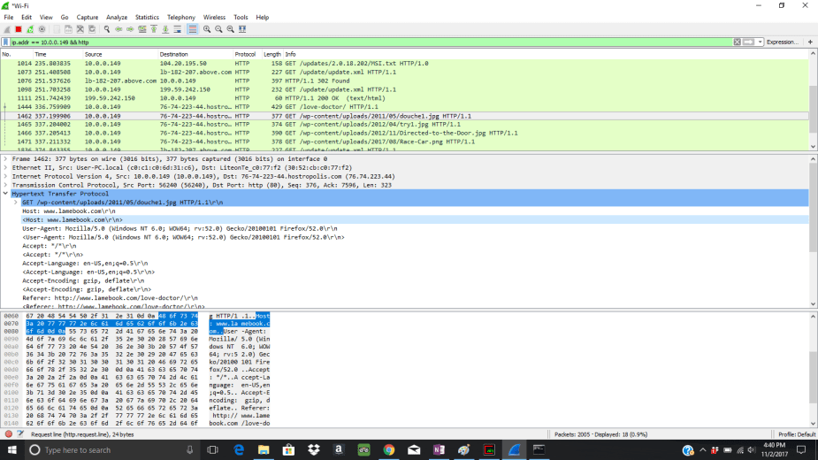This screenshot has height=460, width=818.
Task: Select the Host: www.lamebook.com detail line
Action: [69, 211]
